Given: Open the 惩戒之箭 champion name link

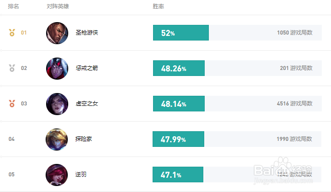Looking at the screenshot, I should (x=87, y=68).
